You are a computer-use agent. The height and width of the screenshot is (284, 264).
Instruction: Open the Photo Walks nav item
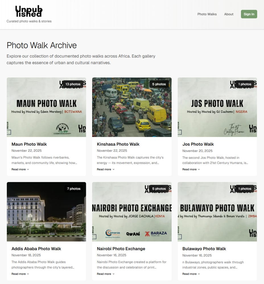pyautogui.click(x=207, y=14)
